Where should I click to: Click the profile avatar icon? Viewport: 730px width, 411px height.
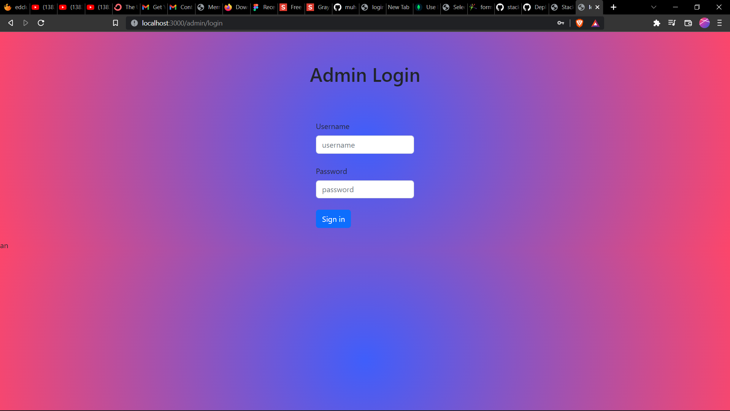pos(704,23)
